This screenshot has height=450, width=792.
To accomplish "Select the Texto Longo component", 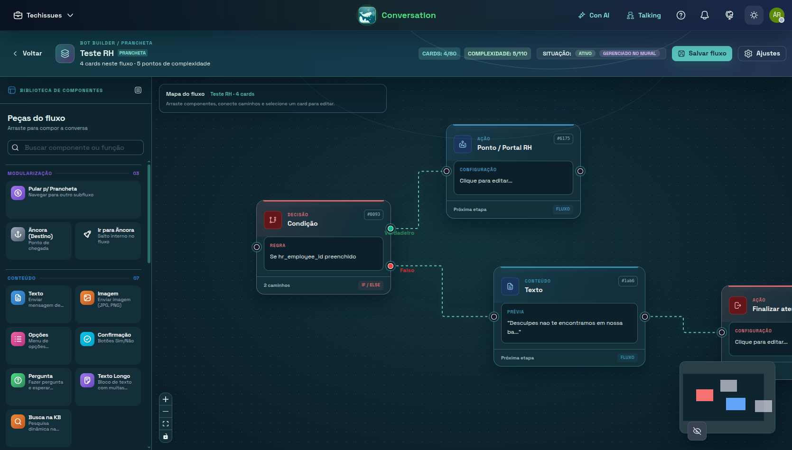I will tap(108, 387).
